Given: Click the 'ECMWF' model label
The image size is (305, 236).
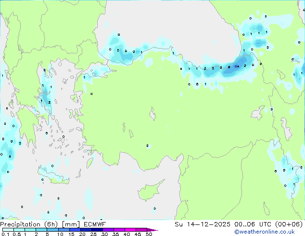Looking at the screenshot, I should pos(95,224).
